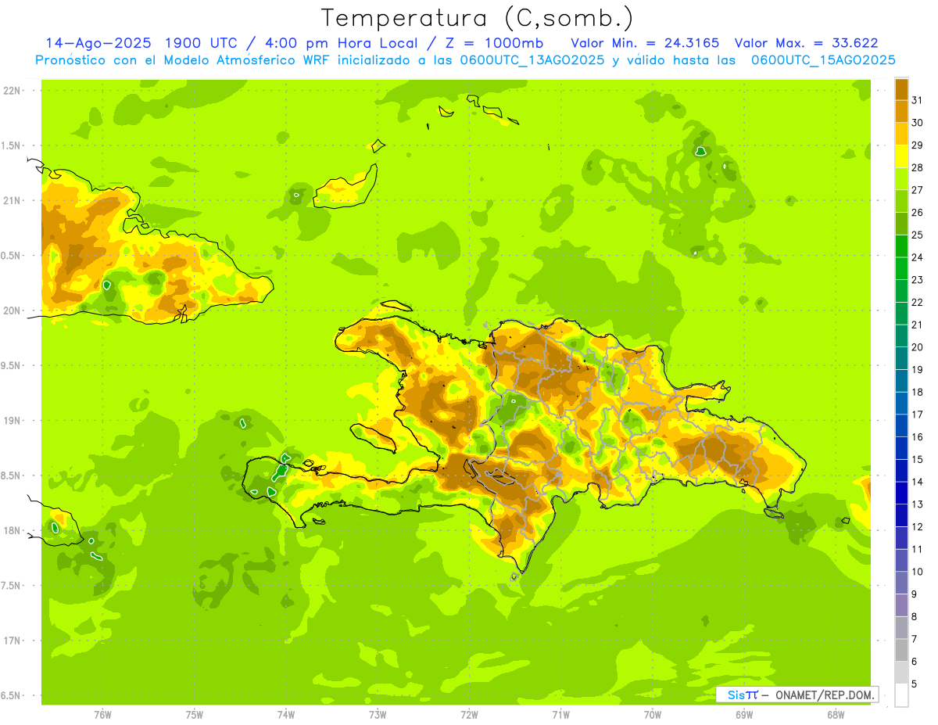Select the "20N" latitude label
This screenshot has height=725, width=938.
[x=12, y=310]
